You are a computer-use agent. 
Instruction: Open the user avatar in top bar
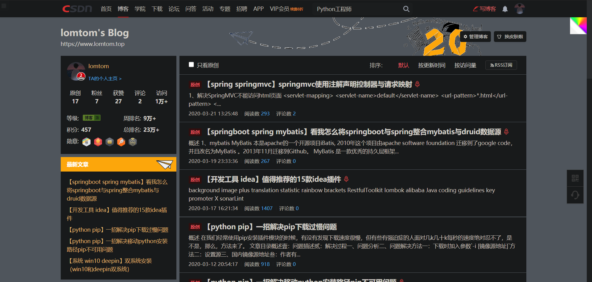520,9
